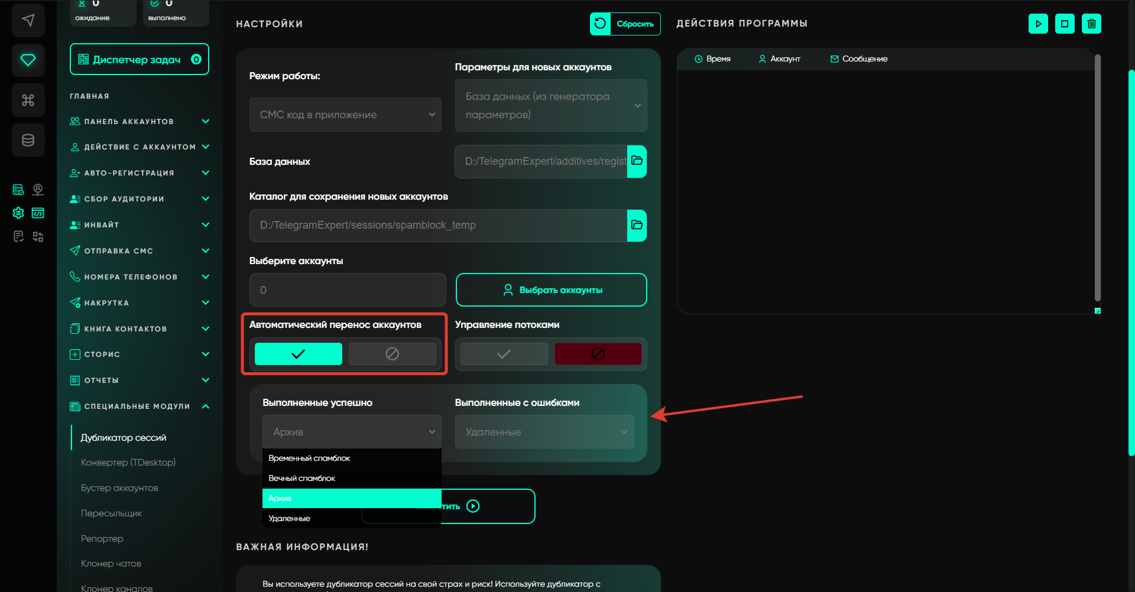This screenshot has height=592, width=1135.
Task: Click the green play button in actions header
Action: coord(1038,24)
